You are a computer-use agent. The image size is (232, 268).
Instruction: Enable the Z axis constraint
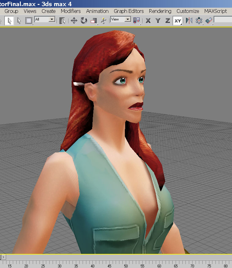click(x=167, y=21)
